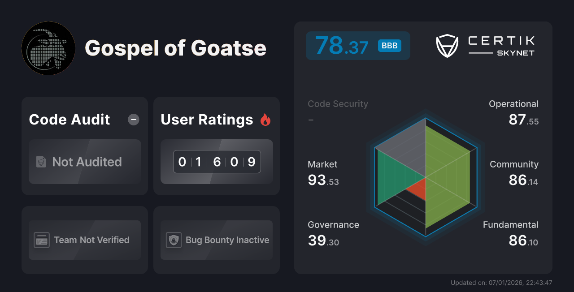Toggle the Operational score display

coord(513,113)
